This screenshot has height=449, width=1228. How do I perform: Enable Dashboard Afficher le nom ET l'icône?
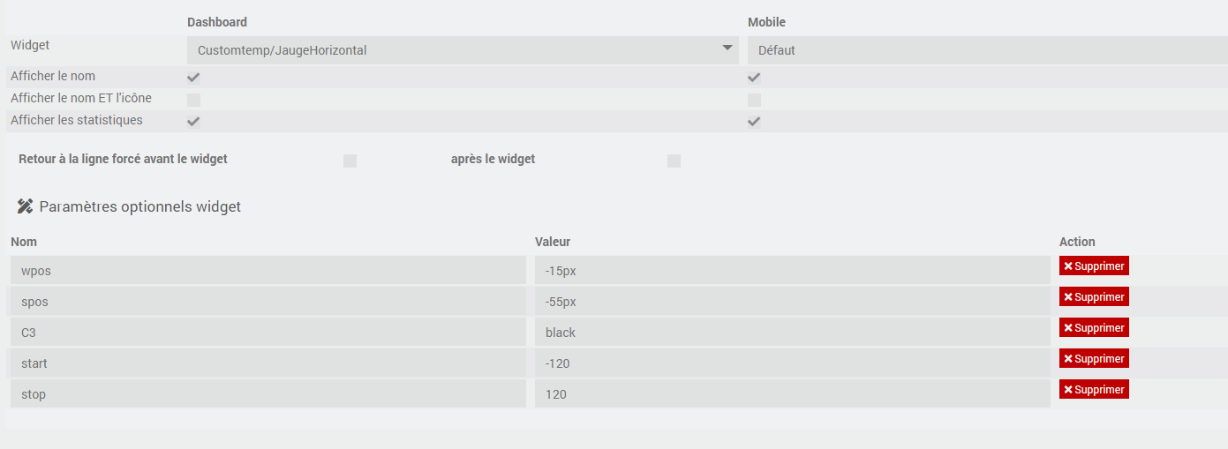click(193, 100)
